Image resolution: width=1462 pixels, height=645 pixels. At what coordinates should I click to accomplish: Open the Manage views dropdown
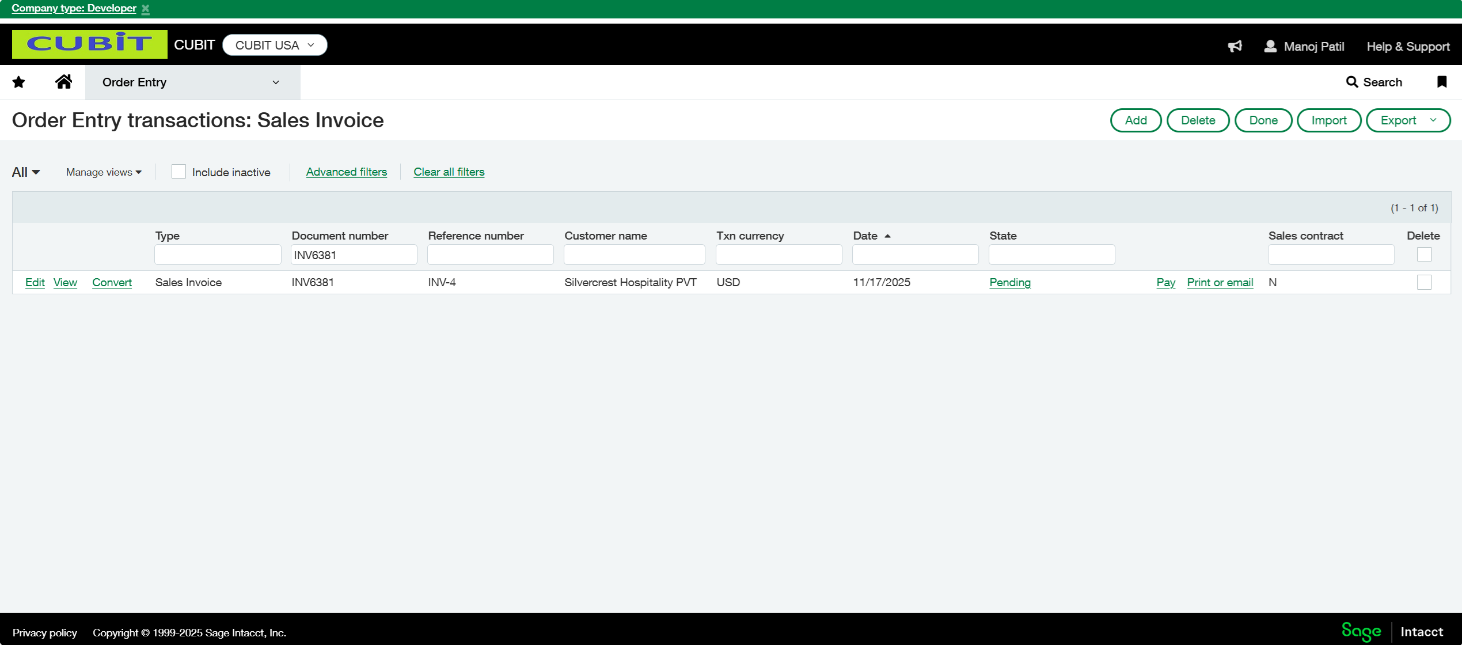click(x=104, y=172)
